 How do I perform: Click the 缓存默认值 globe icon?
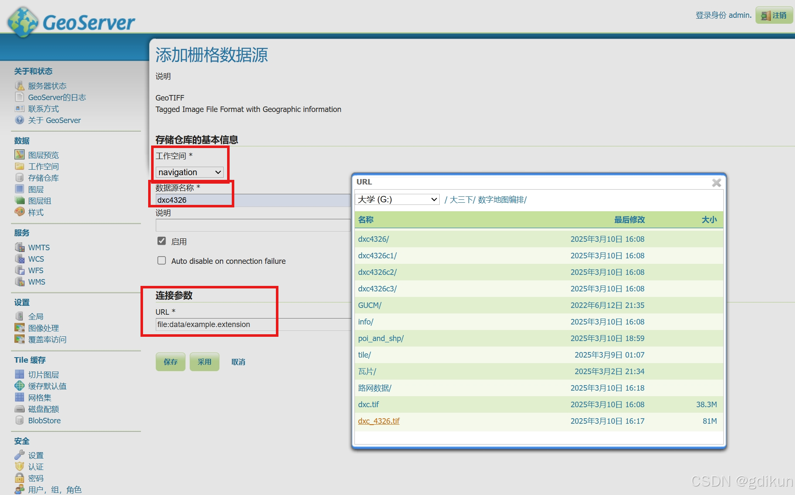20,386
